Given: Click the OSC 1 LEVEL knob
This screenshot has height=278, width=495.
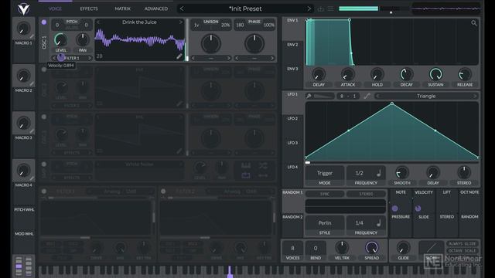Looking at the screenshot, I should click(60, 40).
